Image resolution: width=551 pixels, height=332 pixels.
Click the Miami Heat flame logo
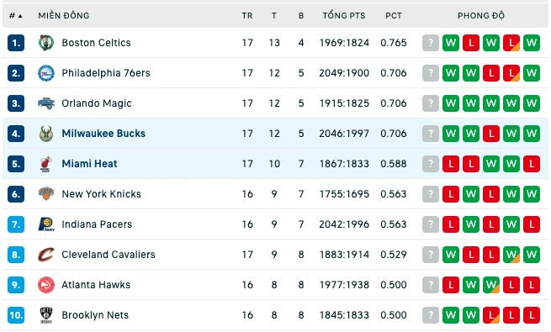pyautogui.click(x=46, y=164)
